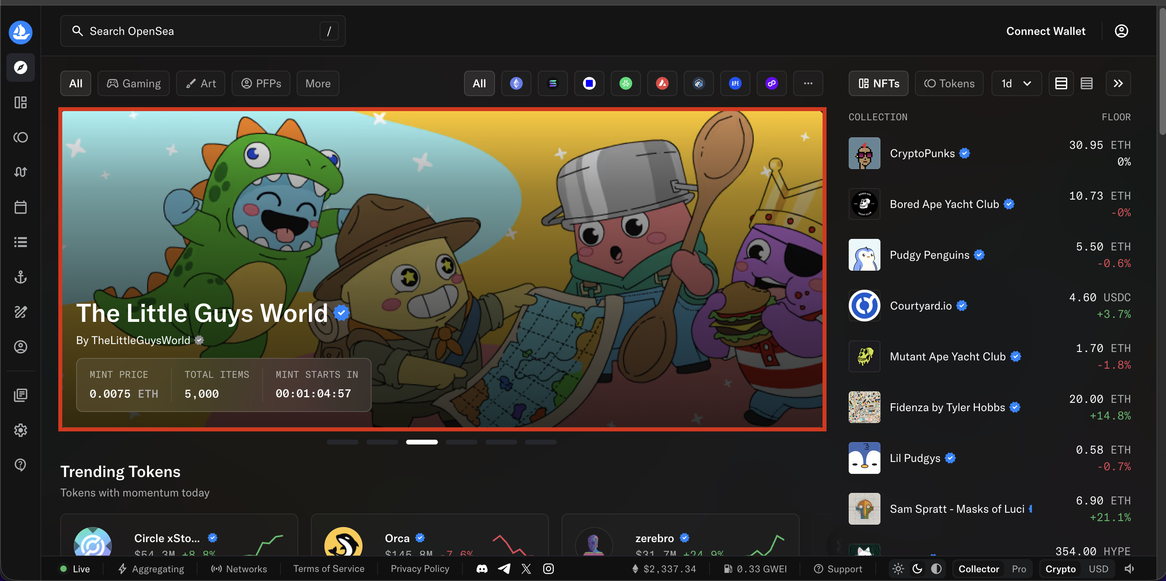This screenshot has height=581, width=1166.
Task: Open the activity list icon in sidebar
Action: [x=20, y=242]
